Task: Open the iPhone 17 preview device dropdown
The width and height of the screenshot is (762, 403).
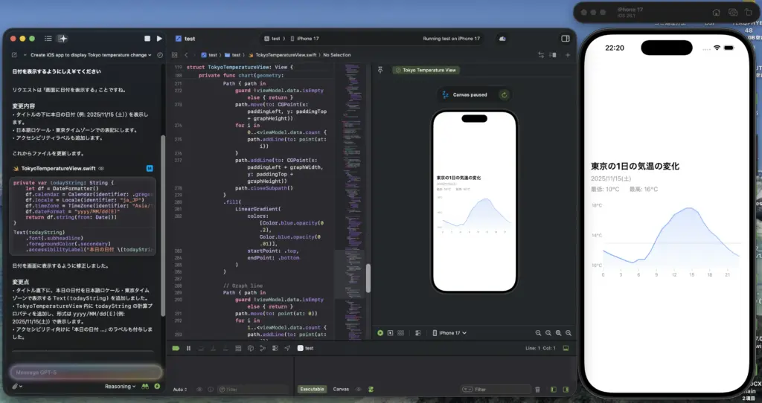Action: (452, 333)
